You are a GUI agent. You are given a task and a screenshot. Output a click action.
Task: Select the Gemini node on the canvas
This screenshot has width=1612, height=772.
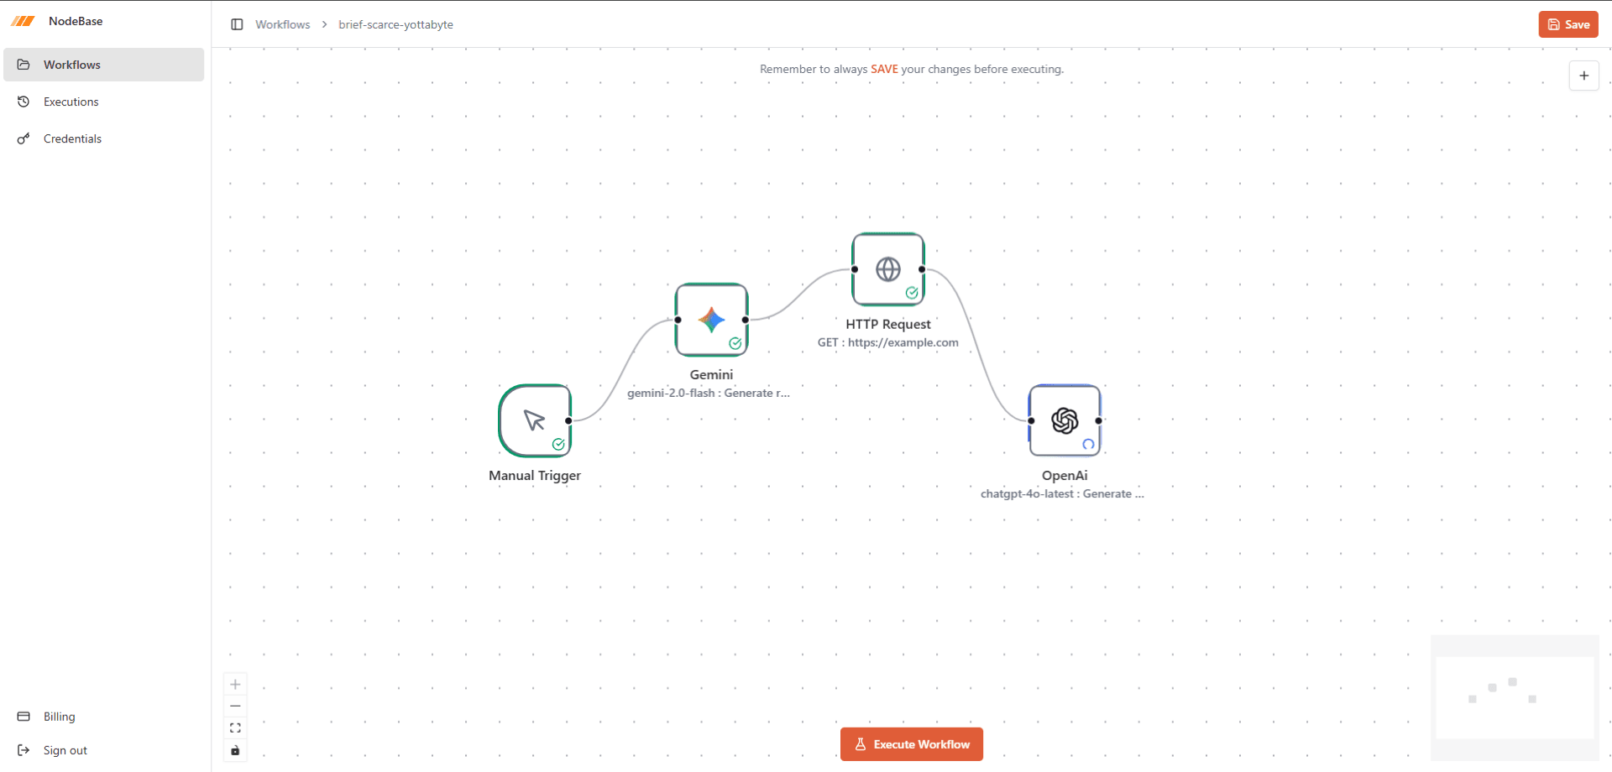tap(711, 320)
